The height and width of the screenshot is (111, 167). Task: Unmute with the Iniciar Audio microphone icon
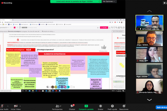click(x=2, y=106)
